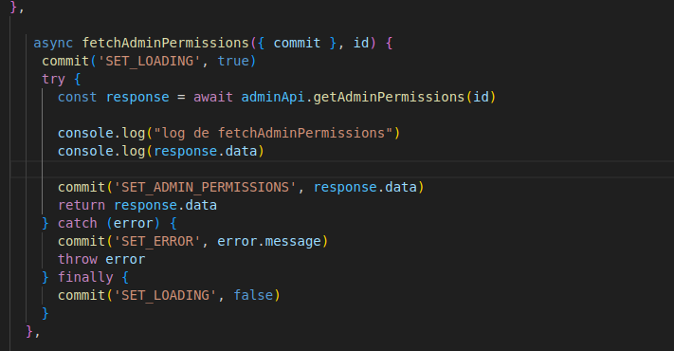Viewport: 674px width, 351px height.
Task: Click the await keyword
Action: click(x=213, y=97)
